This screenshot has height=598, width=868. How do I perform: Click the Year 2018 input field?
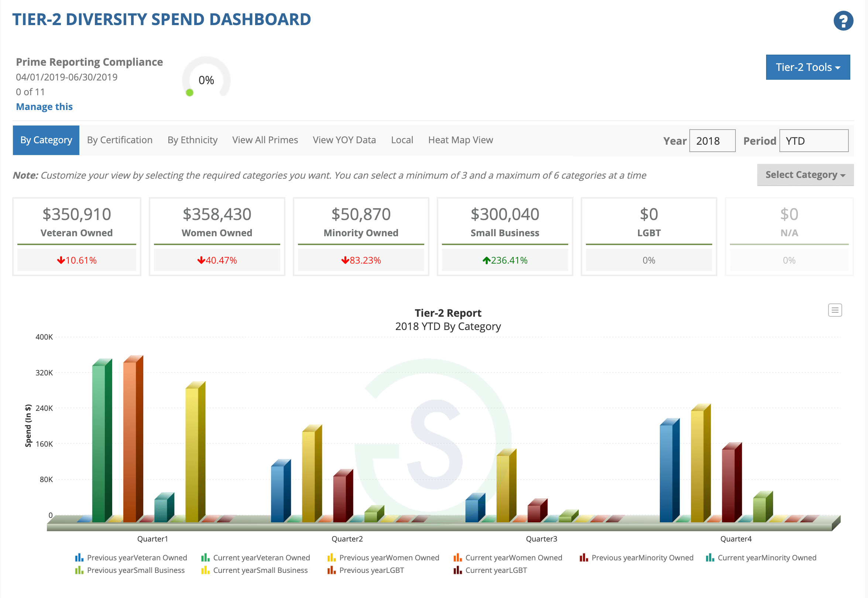(x=712, y=141)
